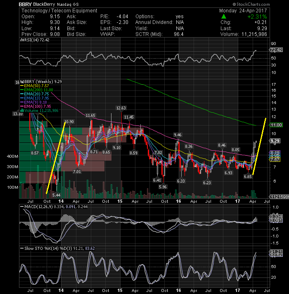Screen dimensions: 289x294
Task: Click the 100M volume axis label
Action: click(x=12, y=187)
